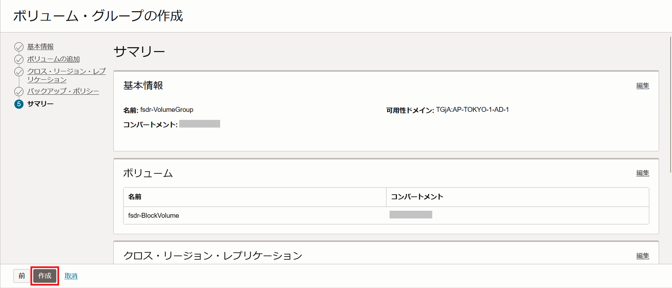Cancel the wizard with the 取消 link
Image resolution: width=672 pixels, height=288 pixels.
tap(71, 276)
